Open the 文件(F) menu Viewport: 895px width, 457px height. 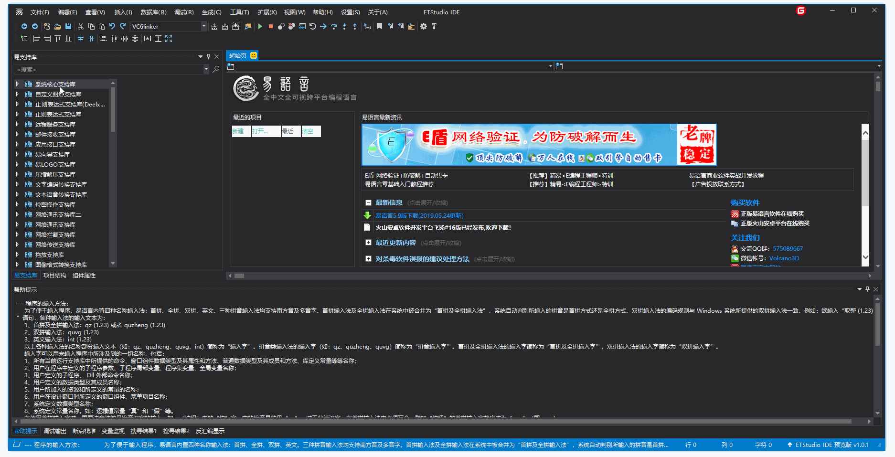[40, 12]
